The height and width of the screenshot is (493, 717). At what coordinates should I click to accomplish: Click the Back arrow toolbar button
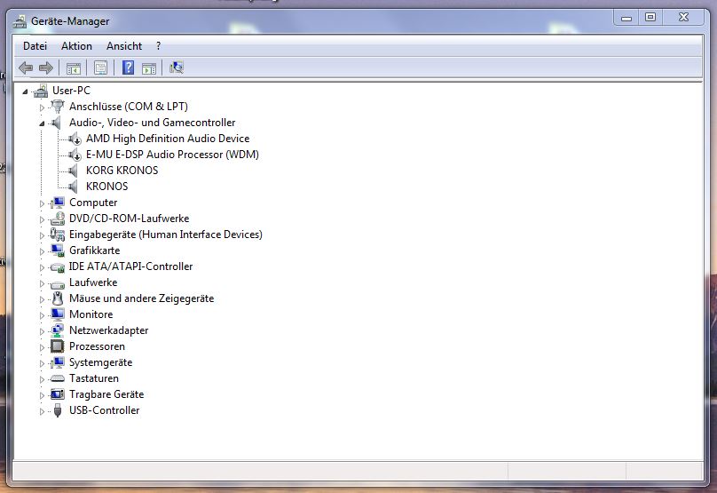pos(26,68)
